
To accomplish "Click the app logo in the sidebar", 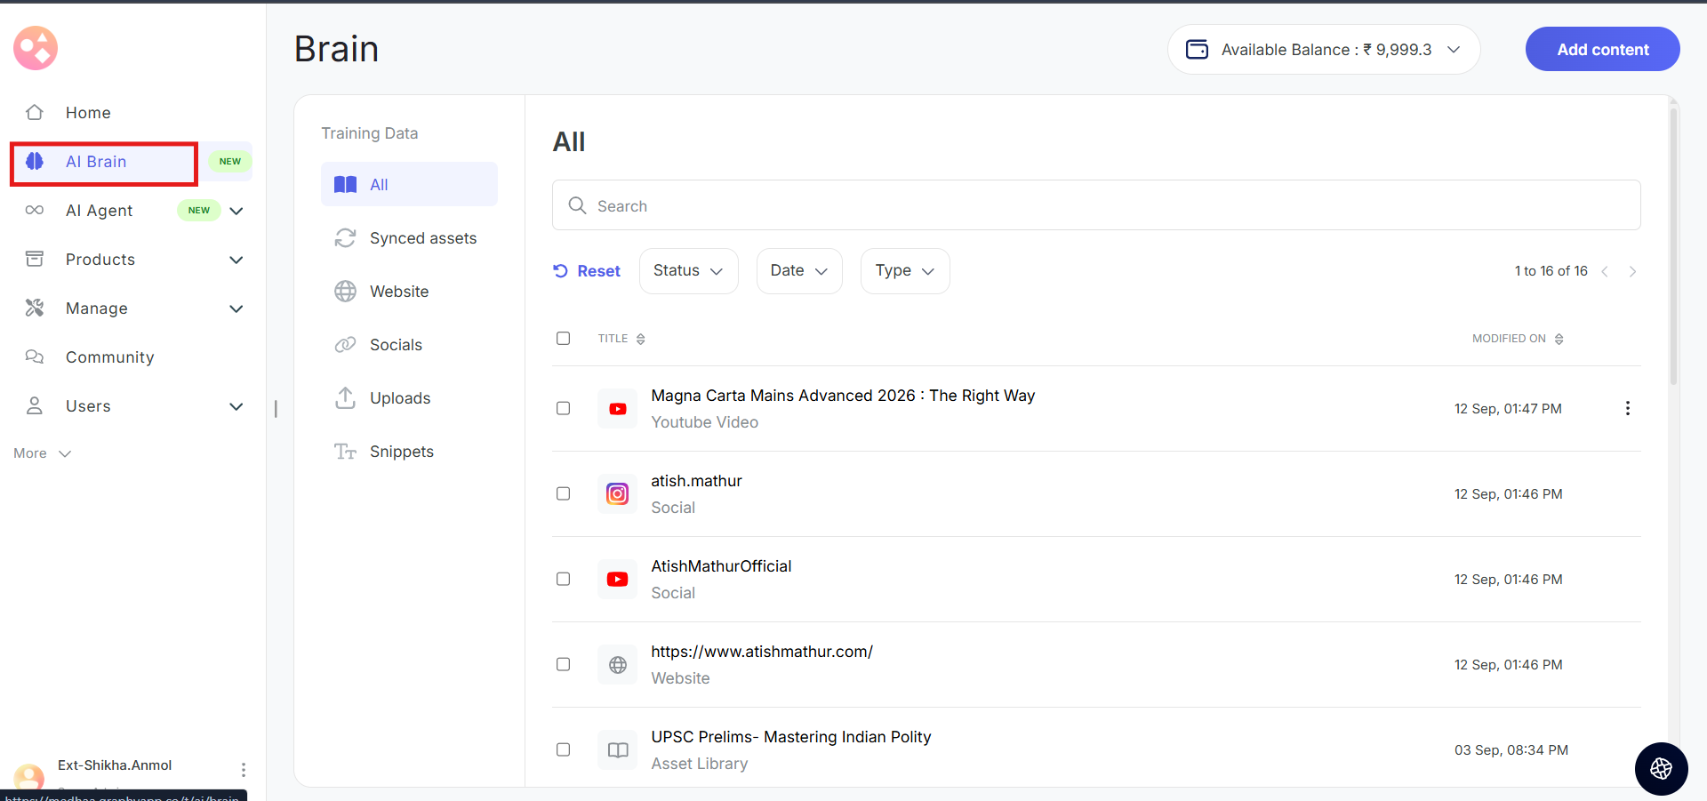I will point(36,48).
